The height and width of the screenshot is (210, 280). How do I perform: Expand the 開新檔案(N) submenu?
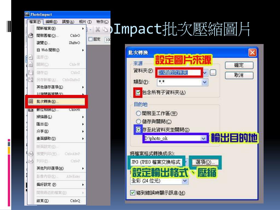[56, 28]
